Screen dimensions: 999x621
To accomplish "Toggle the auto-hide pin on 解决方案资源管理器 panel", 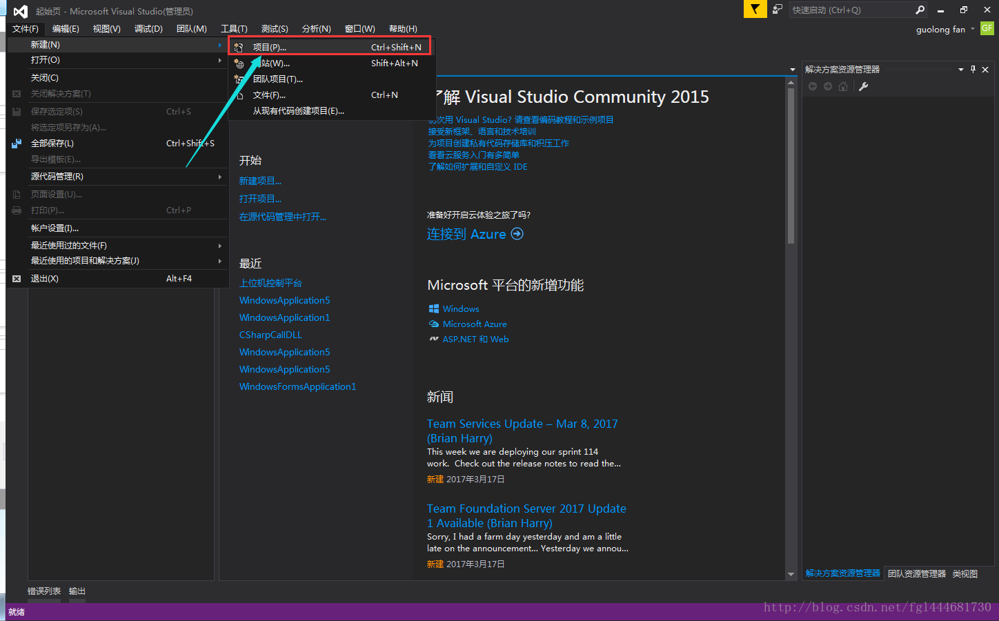I will point(973,69).
